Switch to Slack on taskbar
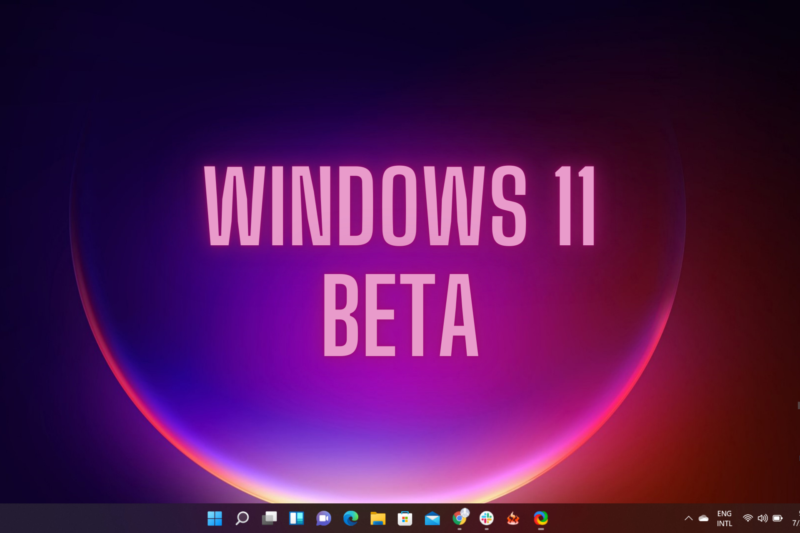 pyautogui.click(x=487, y=518)
